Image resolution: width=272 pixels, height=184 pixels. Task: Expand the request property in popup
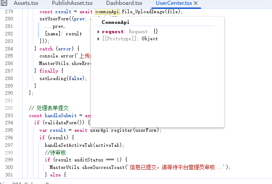coord(99,32)
